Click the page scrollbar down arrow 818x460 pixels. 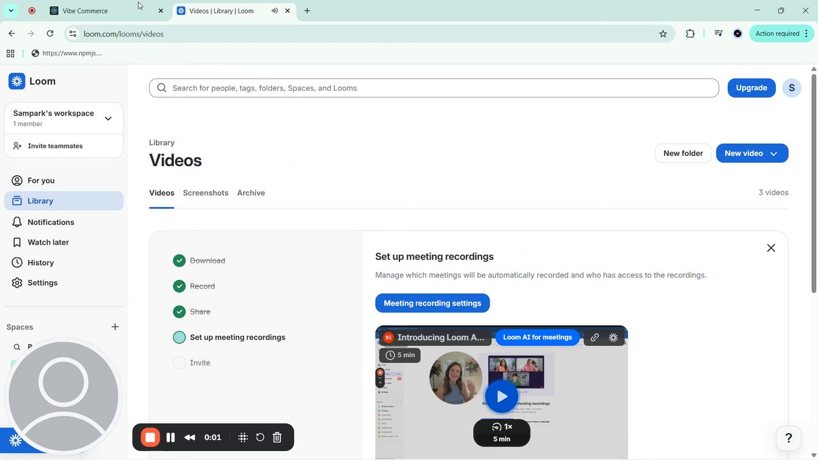click(814, 455)
